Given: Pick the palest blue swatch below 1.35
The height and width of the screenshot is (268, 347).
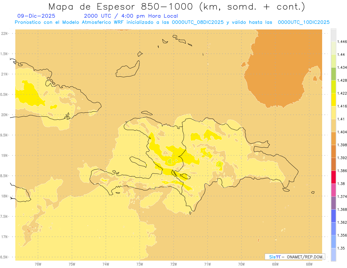Looking at the screenshot, I should coord(333,255).
